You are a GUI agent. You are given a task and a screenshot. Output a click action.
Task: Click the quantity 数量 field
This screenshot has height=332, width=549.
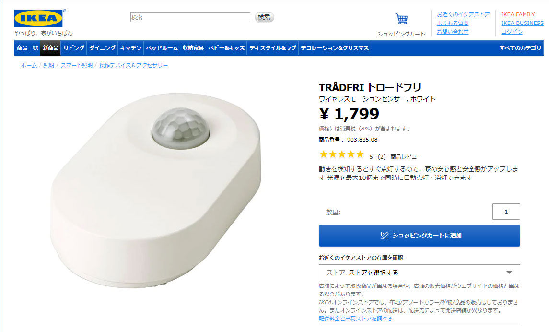[506, 212]
